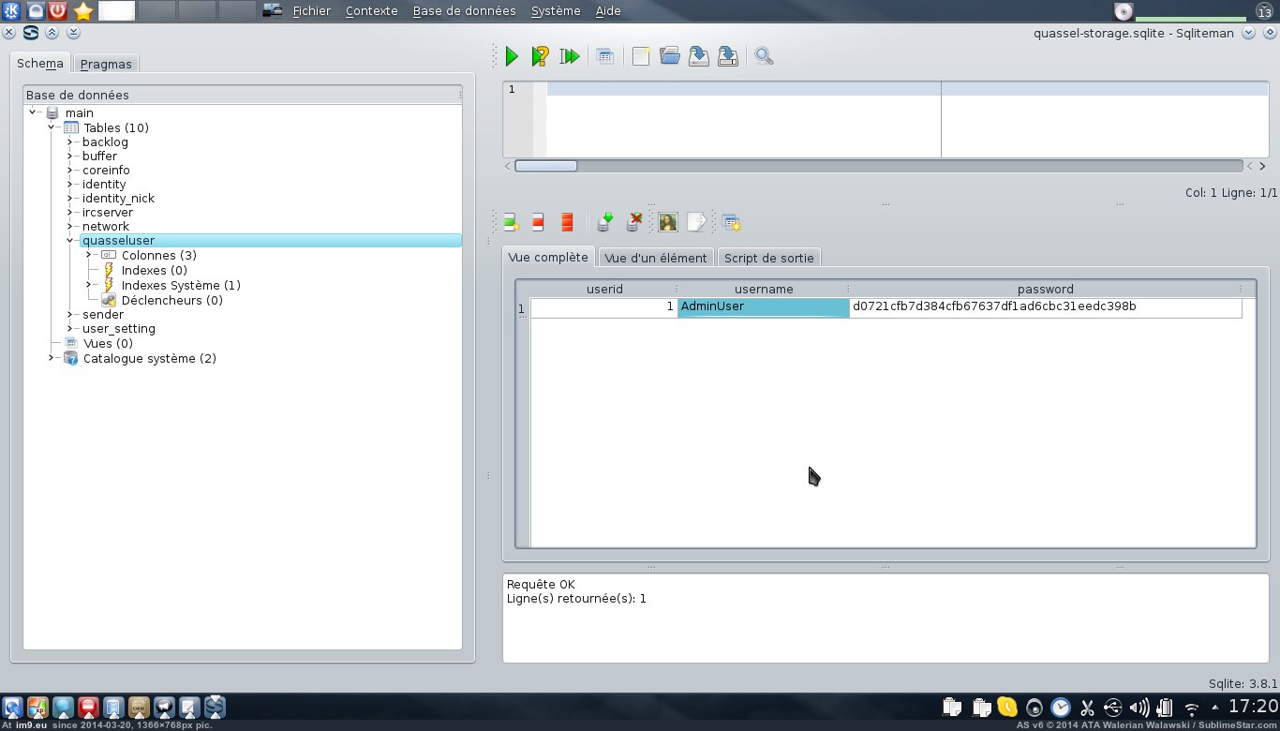Viewport: 1280px width, 731px height.
Task: Open an SQL script file with the folder icon
Action: point(669,56)
